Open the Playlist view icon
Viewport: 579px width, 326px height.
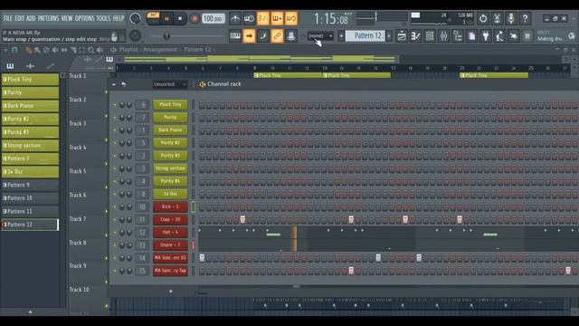click(402, 36)
